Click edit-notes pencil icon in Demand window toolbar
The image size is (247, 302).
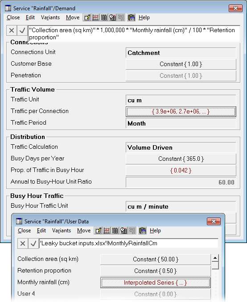87,17
